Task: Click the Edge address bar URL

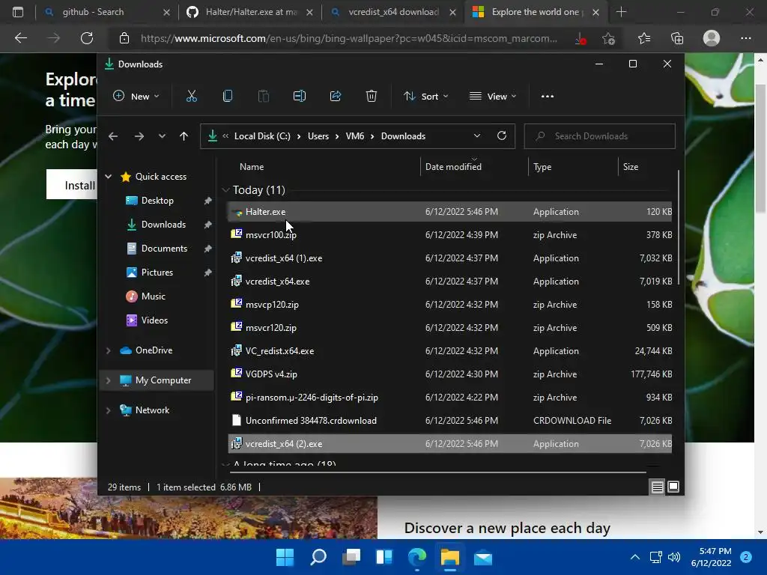Action: pos(348,38)
